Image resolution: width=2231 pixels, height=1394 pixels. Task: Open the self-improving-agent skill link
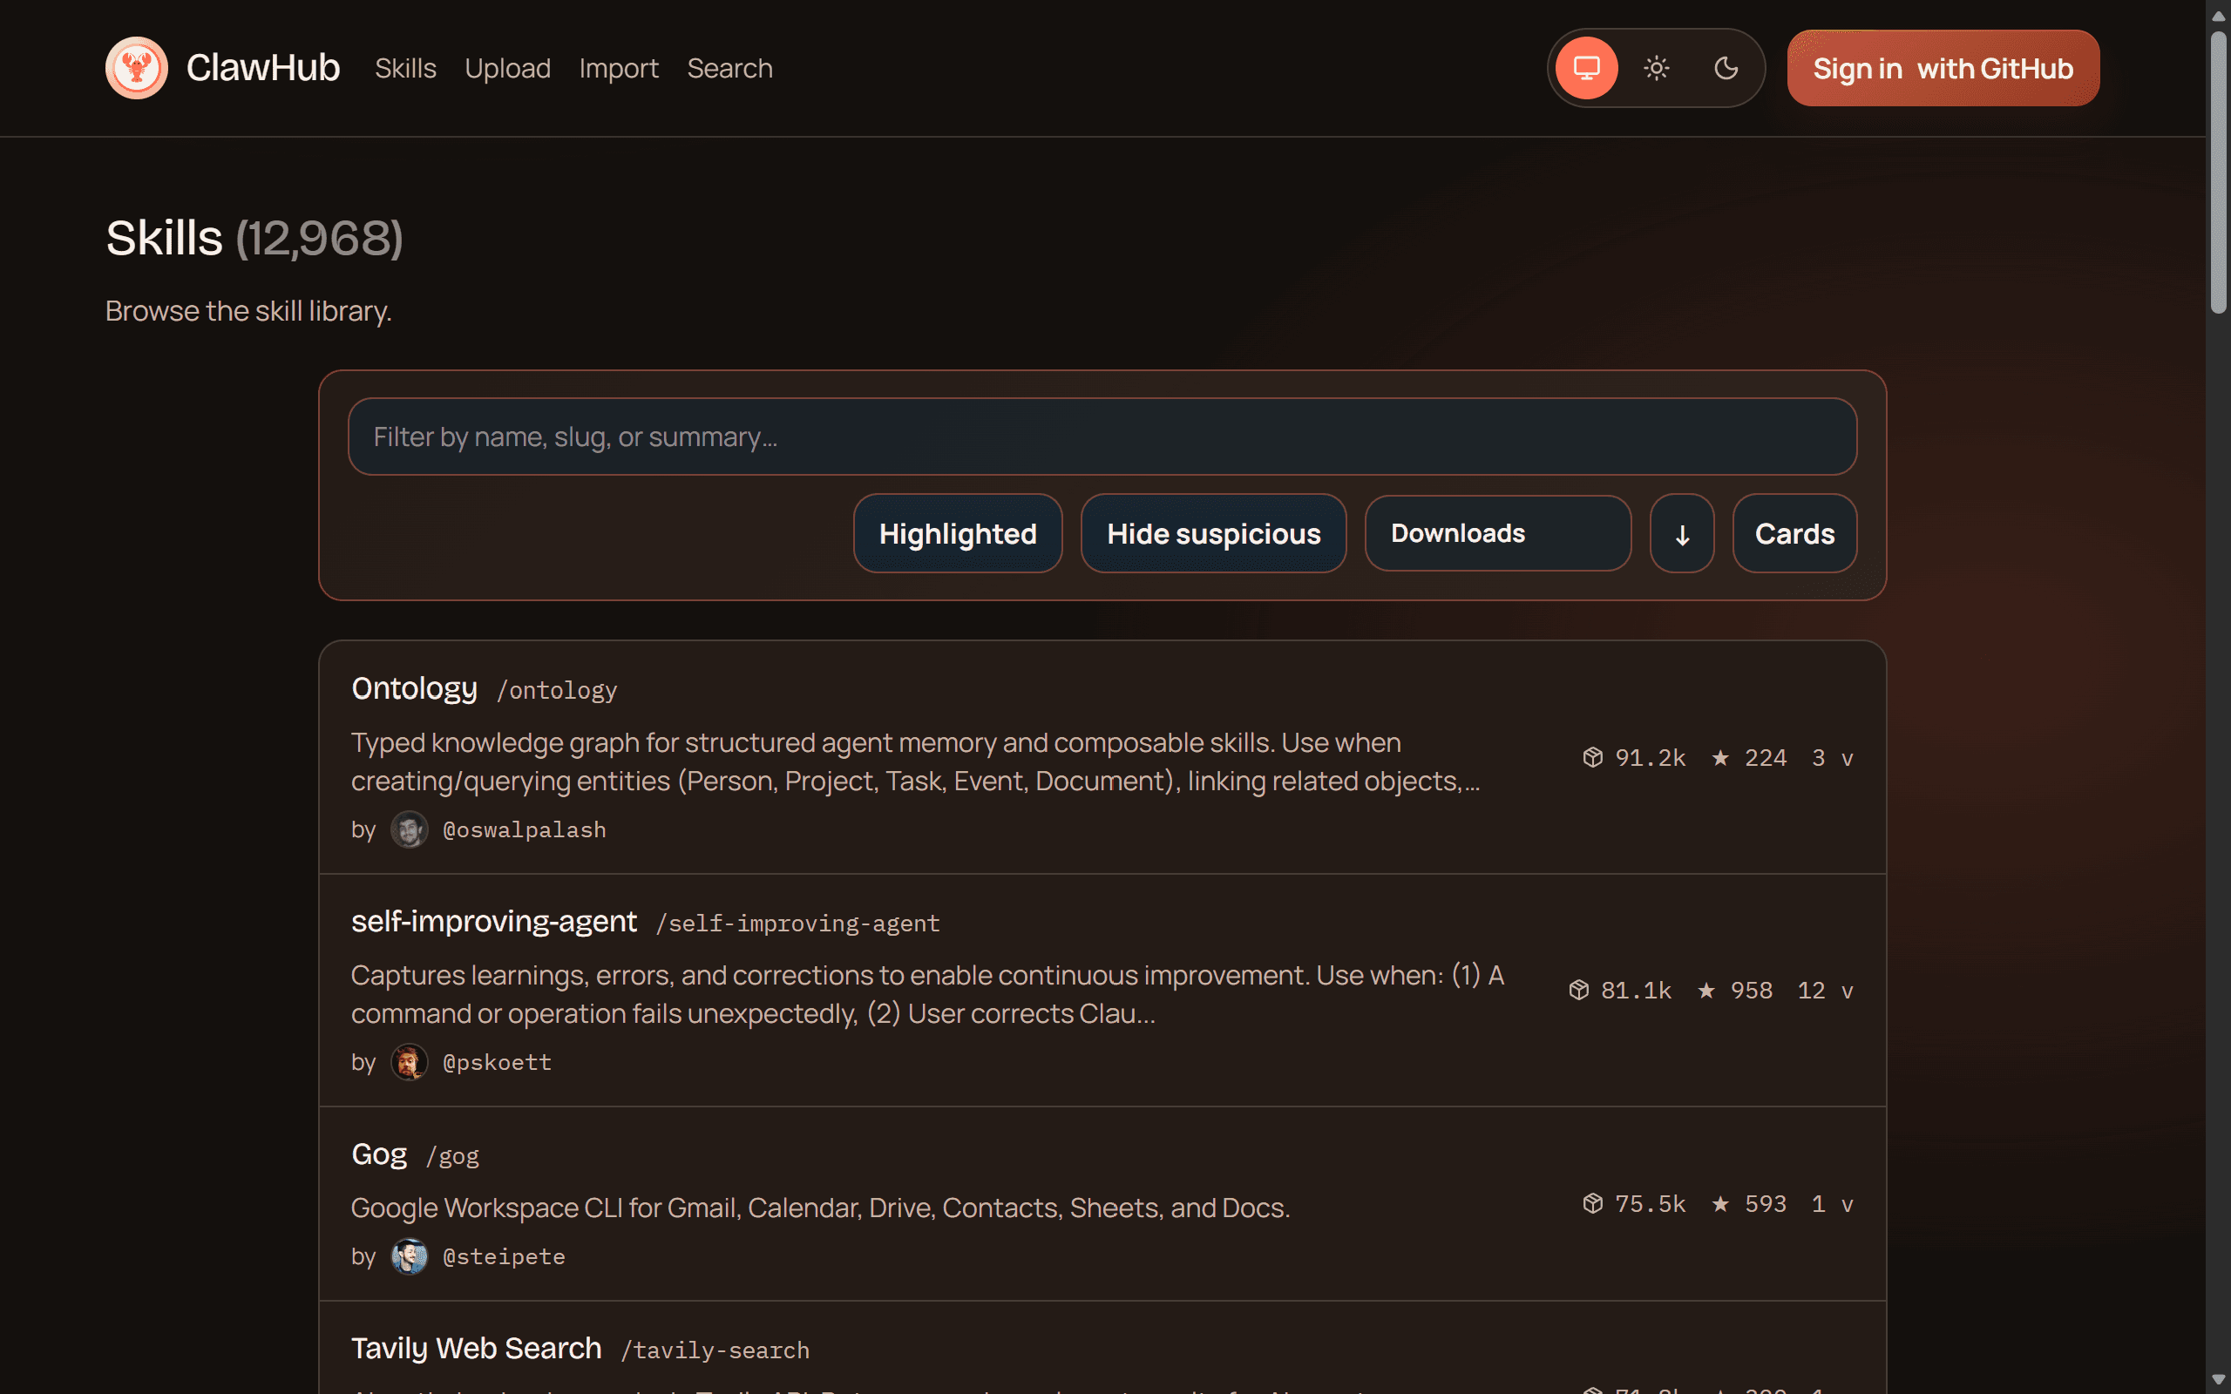pos(494,921)
